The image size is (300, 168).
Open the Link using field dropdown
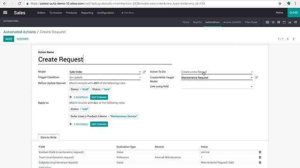[217, 86]
